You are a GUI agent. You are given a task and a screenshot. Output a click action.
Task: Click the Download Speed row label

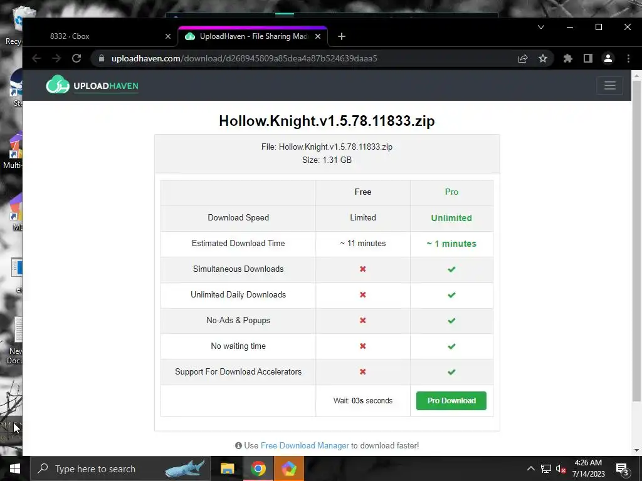click(238, 217)
